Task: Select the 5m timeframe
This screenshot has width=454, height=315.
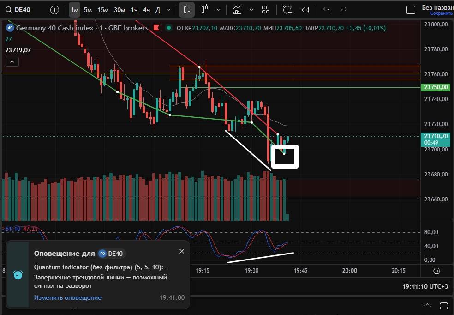Action: (88, 10)
